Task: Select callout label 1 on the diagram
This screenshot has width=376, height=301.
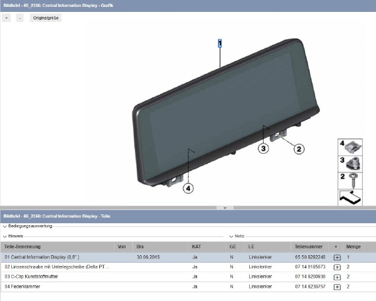Action: pyautogui.click(x=220, y=43)
